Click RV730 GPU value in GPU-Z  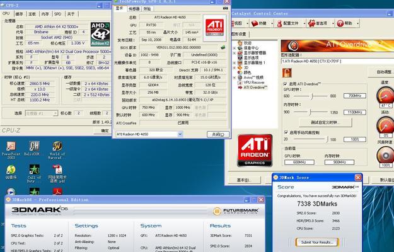tap(151, 25)
